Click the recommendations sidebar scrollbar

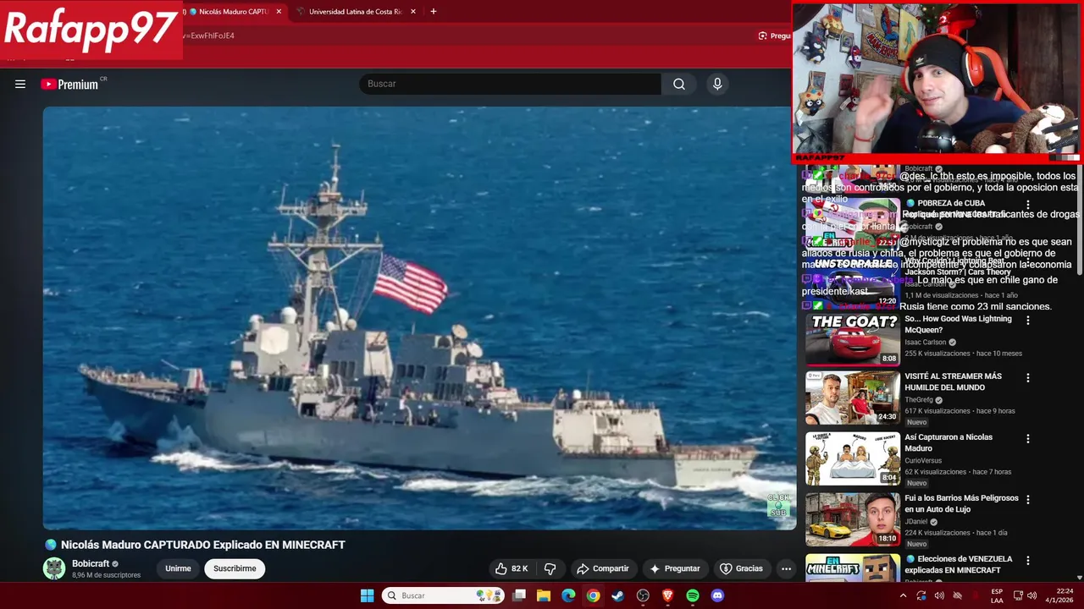[x=1080, y=220]
